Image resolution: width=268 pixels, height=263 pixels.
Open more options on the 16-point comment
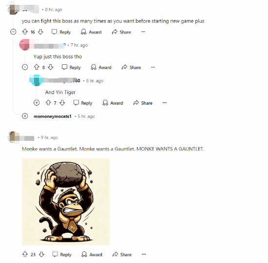143,32
